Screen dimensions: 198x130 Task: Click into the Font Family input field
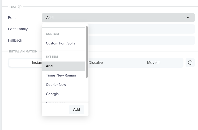[x=141, y=29]
